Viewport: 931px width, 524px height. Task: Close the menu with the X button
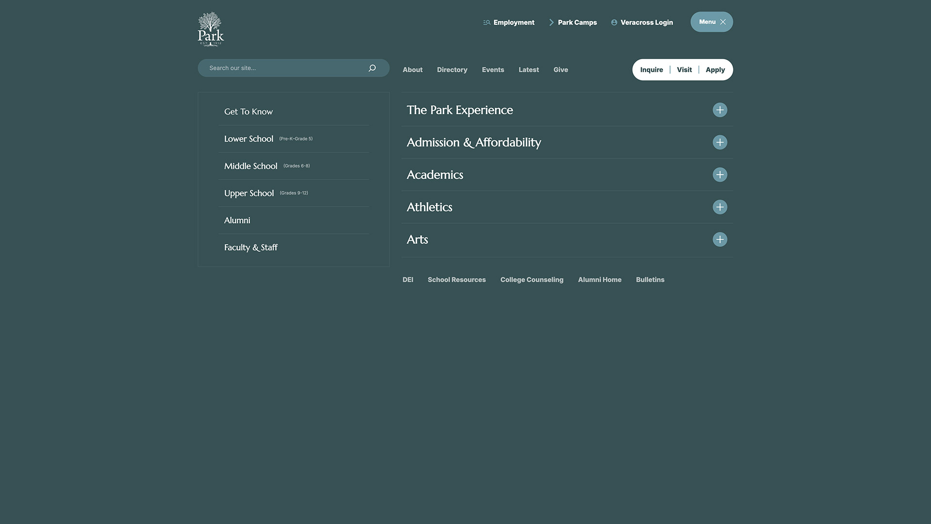(722, 22)
